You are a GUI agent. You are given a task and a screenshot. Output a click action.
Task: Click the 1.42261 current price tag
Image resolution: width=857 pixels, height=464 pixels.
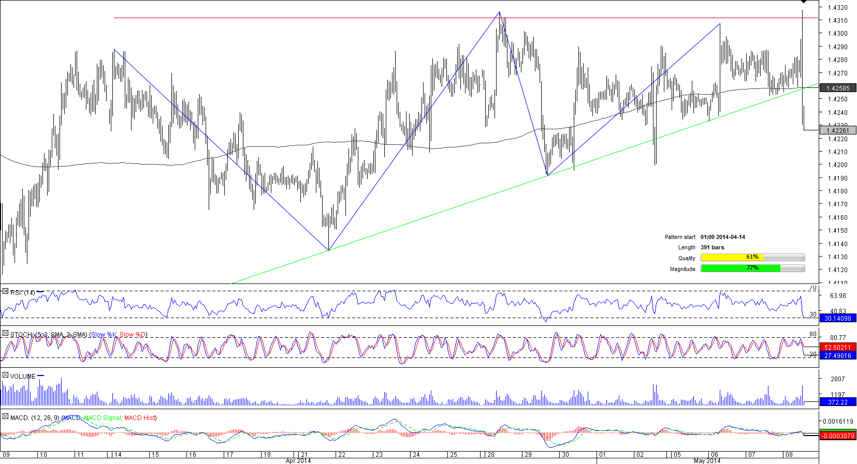click(837, 131)
